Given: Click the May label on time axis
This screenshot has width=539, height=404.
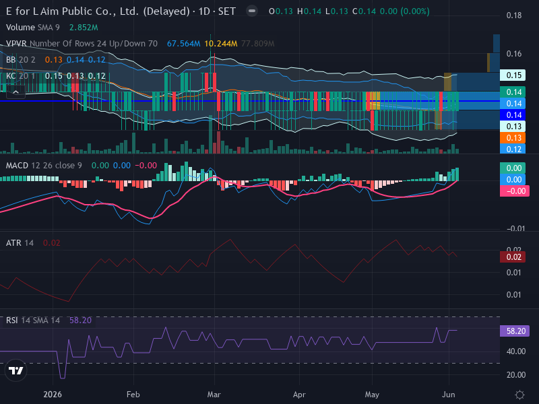Looking at the screenshot, I should pyautogui.click(x=372, y=395).
